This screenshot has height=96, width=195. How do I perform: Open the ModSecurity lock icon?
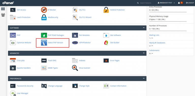click(44, 17)
